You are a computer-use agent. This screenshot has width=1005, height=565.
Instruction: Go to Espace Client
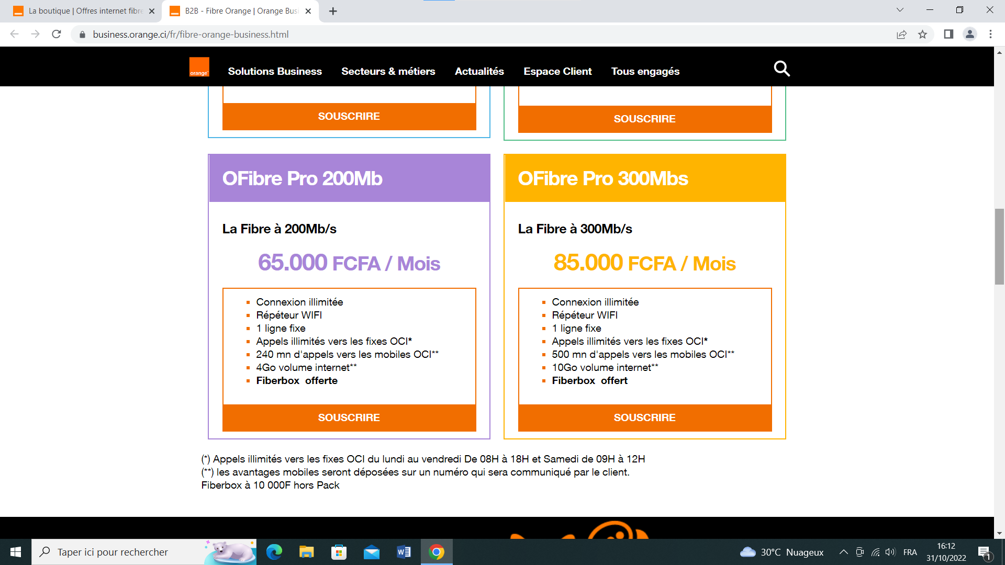click(557, 71)
